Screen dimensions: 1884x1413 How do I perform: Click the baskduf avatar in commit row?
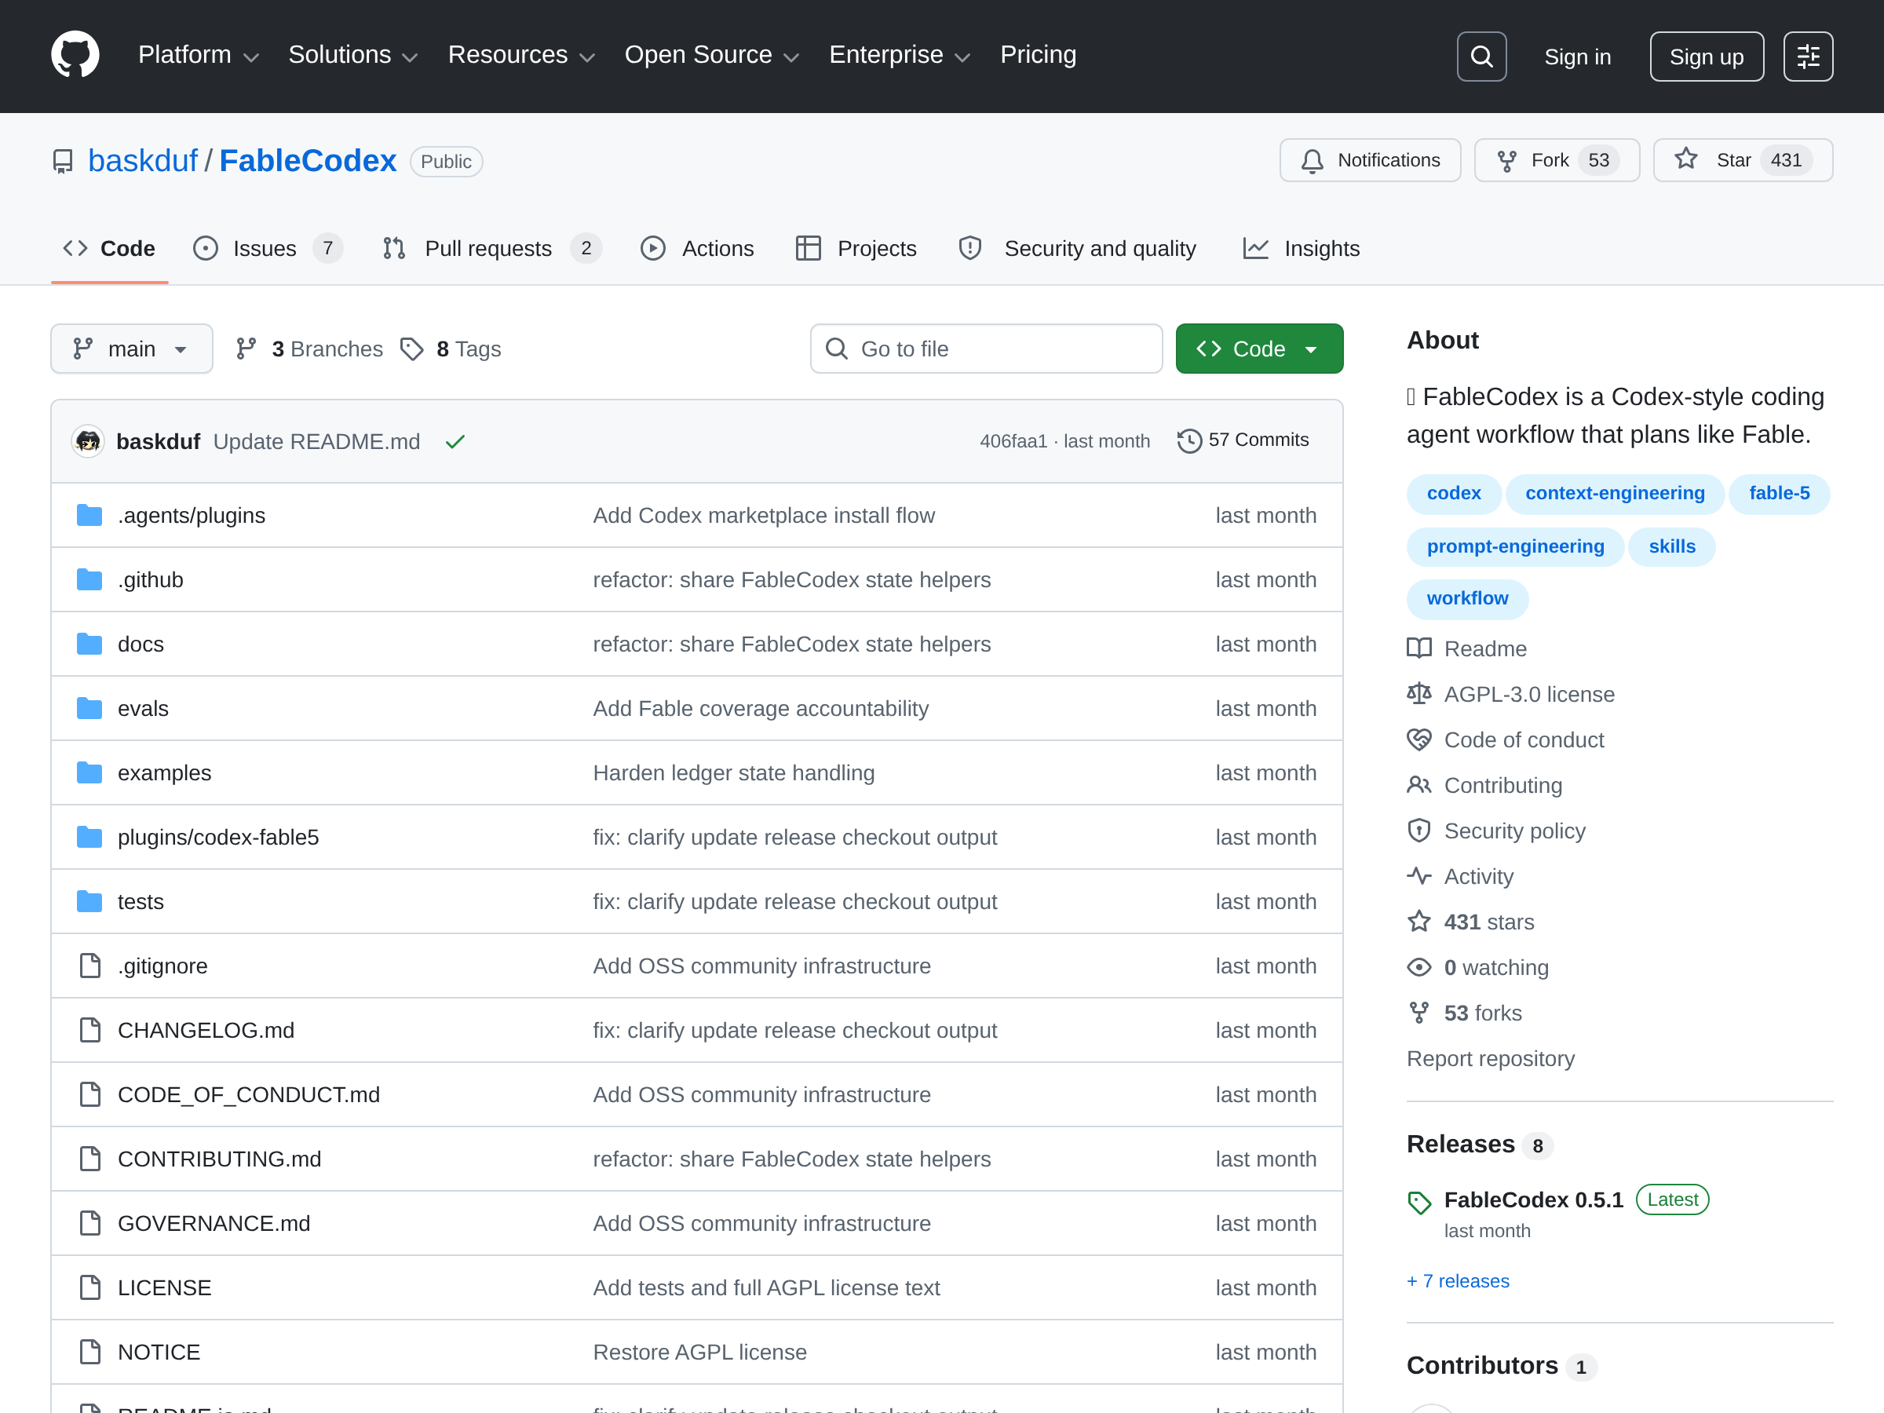click(88, 441)
